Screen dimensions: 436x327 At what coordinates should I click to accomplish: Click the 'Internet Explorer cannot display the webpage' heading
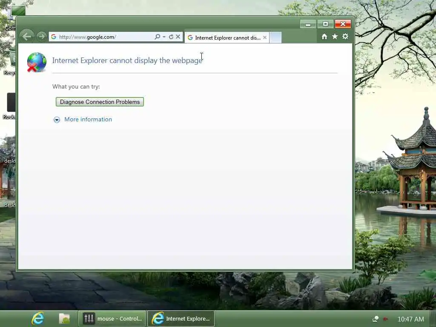tap(127, 60)
